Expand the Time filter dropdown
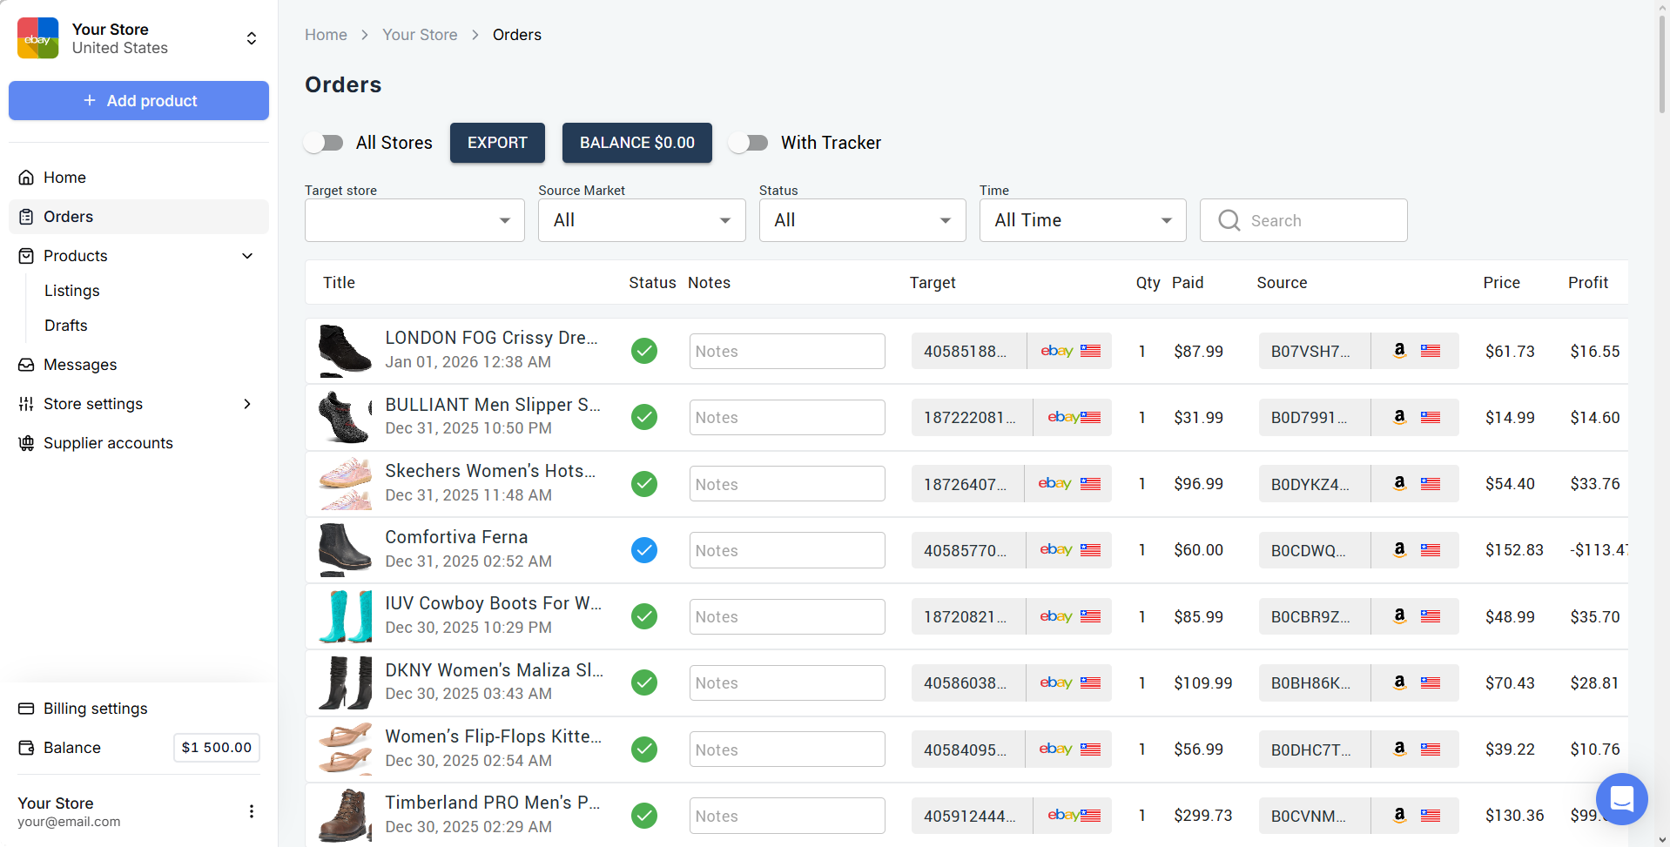The image size is (1670, 847). (1082, 220)
